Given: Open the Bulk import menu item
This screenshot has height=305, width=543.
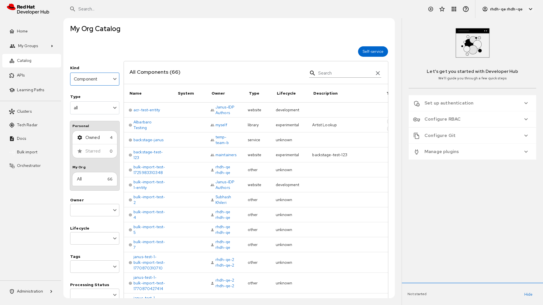Looking at the screenshot, I should [27, 152].
